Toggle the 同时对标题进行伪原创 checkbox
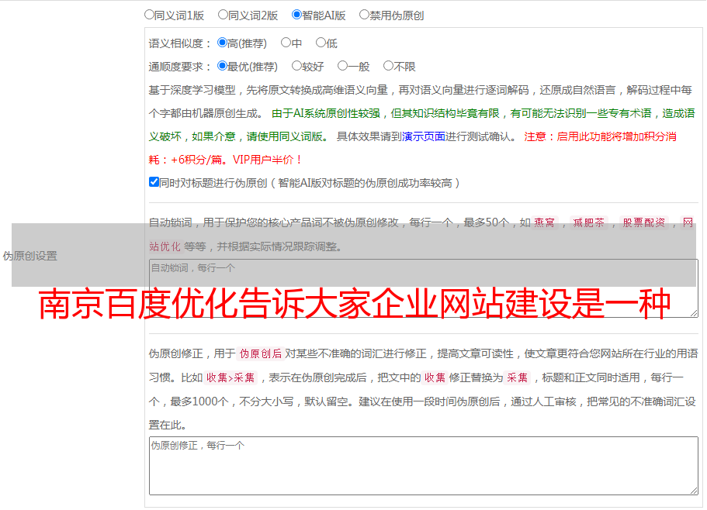This screenshot has width=707, height=510. point(154,182)
